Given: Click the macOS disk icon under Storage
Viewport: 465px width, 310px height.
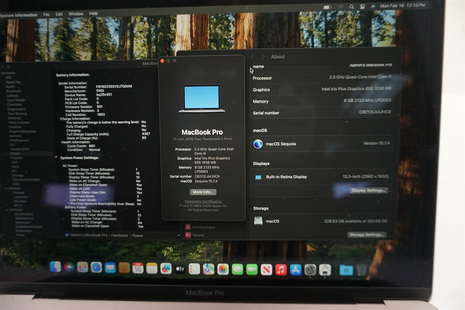Looking at the screenshot, I should [x=258, y=221].
